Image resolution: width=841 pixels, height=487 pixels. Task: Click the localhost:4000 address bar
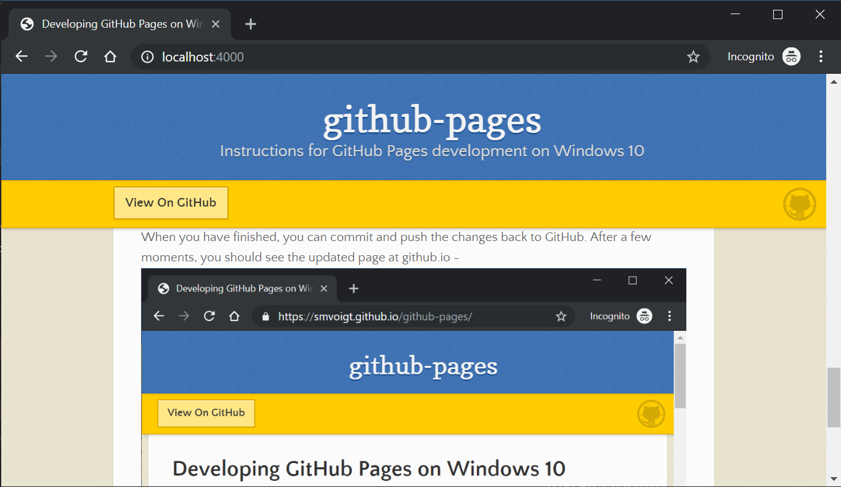[x=420, y=57]
